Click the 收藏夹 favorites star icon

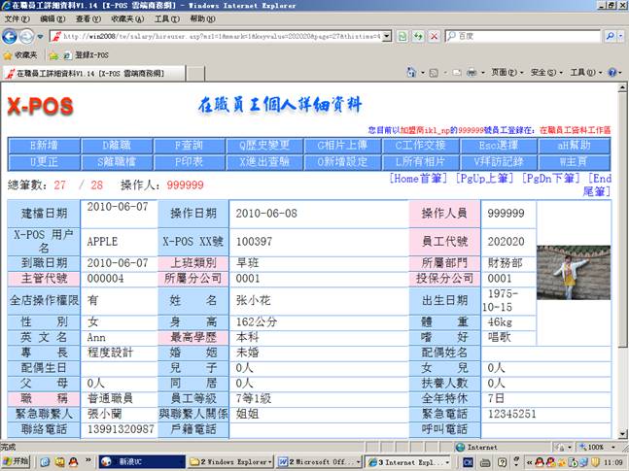(x=9, y=55)
